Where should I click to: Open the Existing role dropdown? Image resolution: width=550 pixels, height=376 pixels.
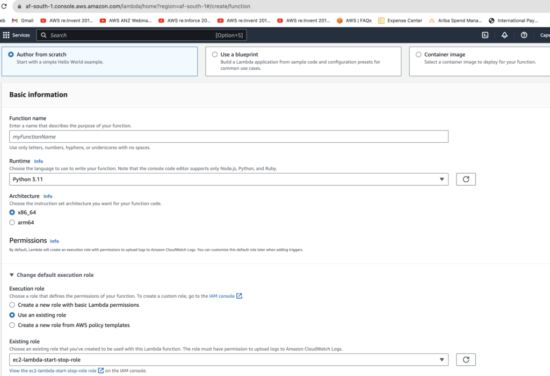(228, 359)
